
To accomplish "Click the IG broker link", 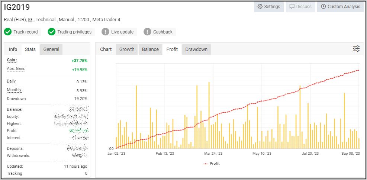I will tap(30, 20).
